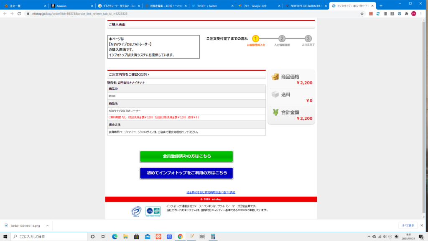Switch to the NEWTYPE-DELTATRACER tab
The image size is (428, 241).
coord(306,6)
